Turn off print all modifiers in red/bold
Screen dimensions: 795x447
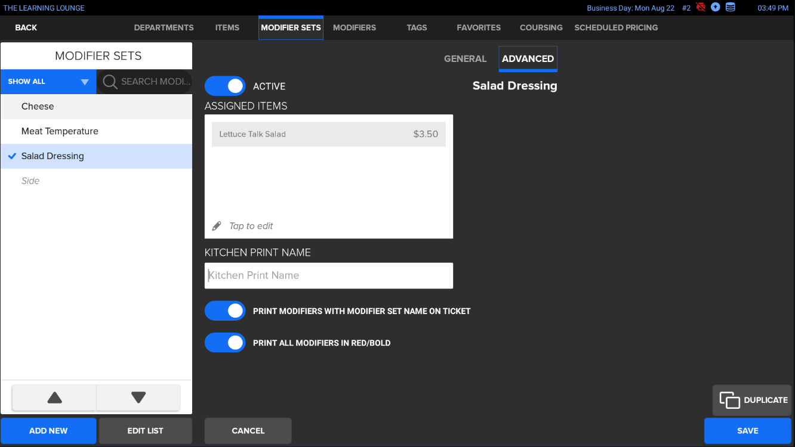point(225,343)
